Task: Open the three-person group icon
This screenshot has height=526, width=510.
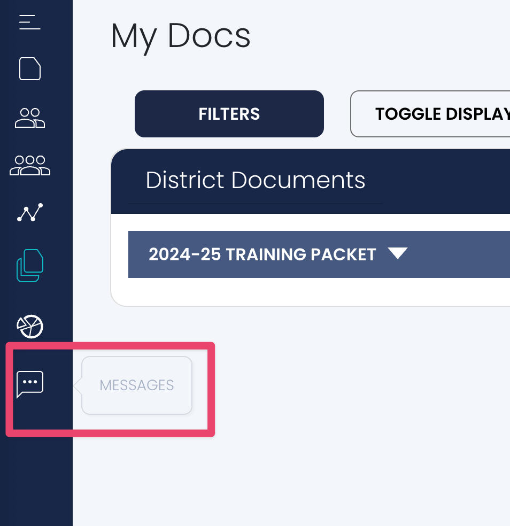Action: coord(30,165)
